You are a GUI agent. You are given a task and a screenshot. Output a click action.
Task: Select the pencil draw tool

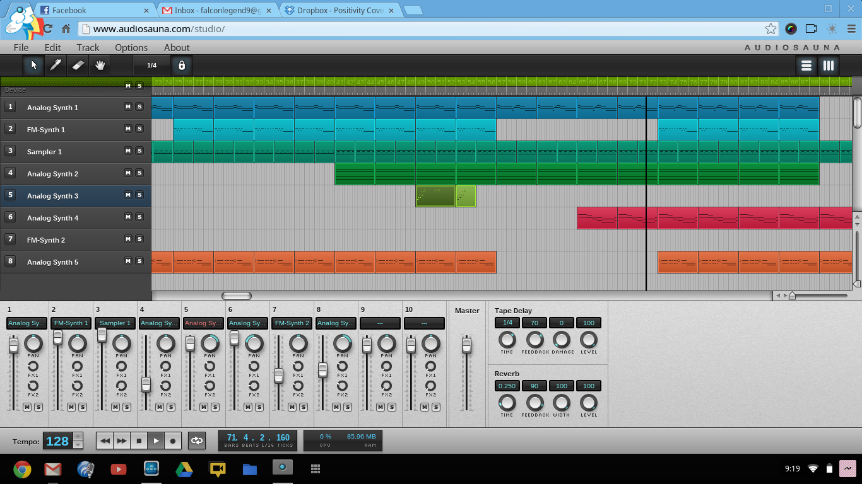pyautogui.click(x=56, y=65)
